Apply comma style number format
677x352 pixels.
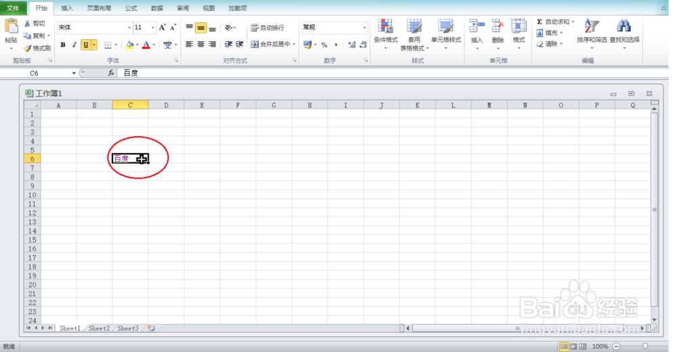336,45
